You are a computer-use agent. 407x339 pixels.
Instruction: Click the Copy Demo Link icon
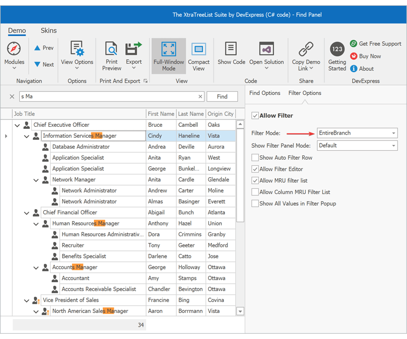[x=306, y=50]
